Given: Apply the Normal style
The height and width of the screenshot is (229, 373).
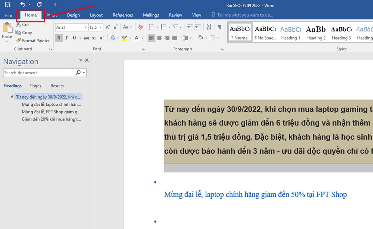Looking at the screenshot, I should pos(240,32).
